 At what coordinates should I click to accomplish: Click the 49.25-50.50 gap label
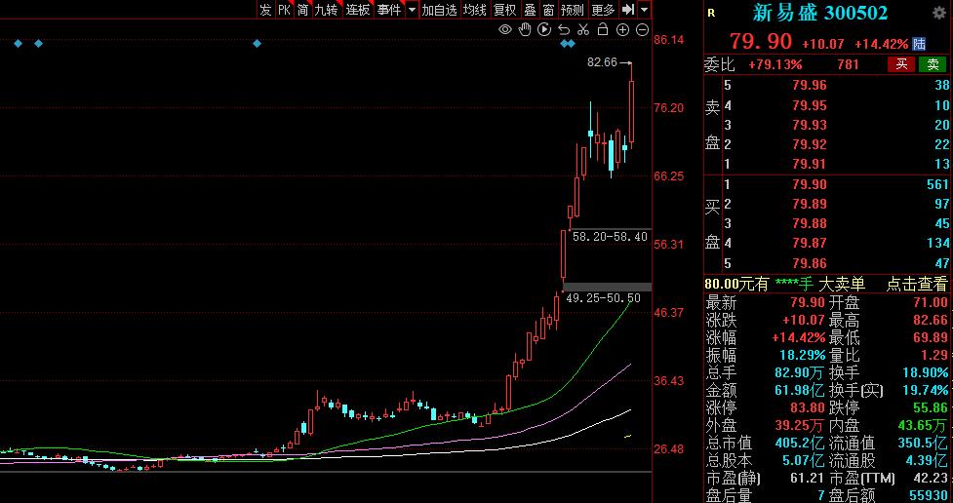[602, 297]
